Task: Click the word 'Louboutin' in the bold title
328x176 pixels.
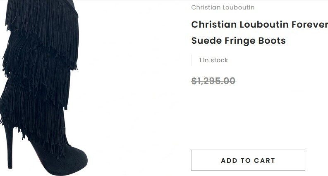Action: tap(264, 25)
